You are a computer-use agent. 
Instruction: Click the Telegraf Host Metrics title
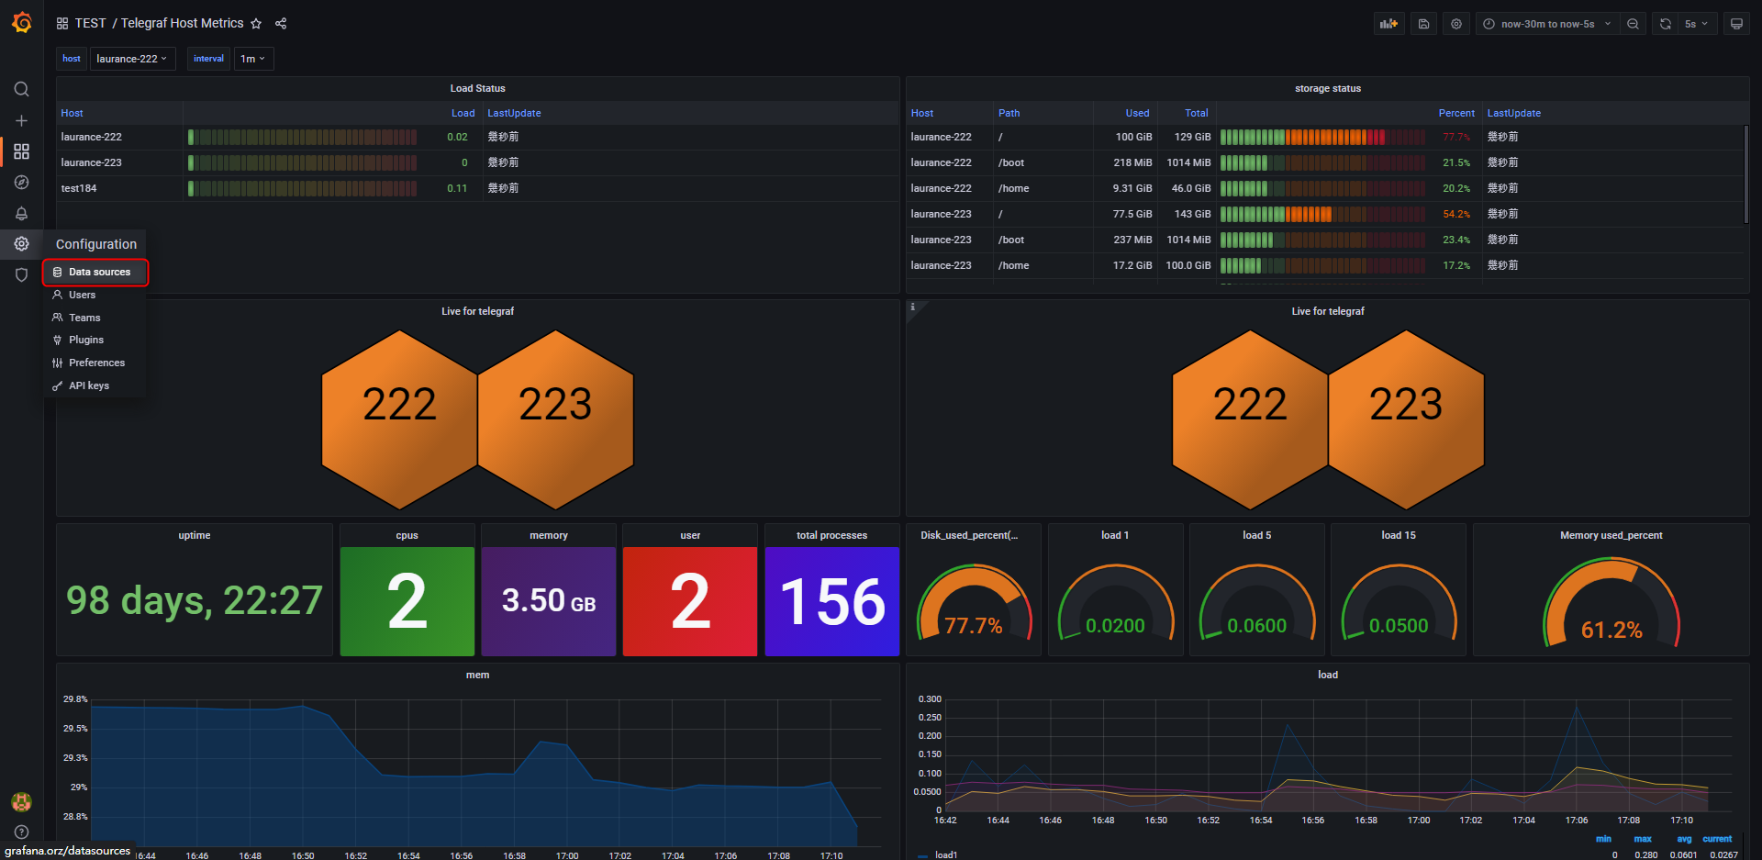coord(182,24)
